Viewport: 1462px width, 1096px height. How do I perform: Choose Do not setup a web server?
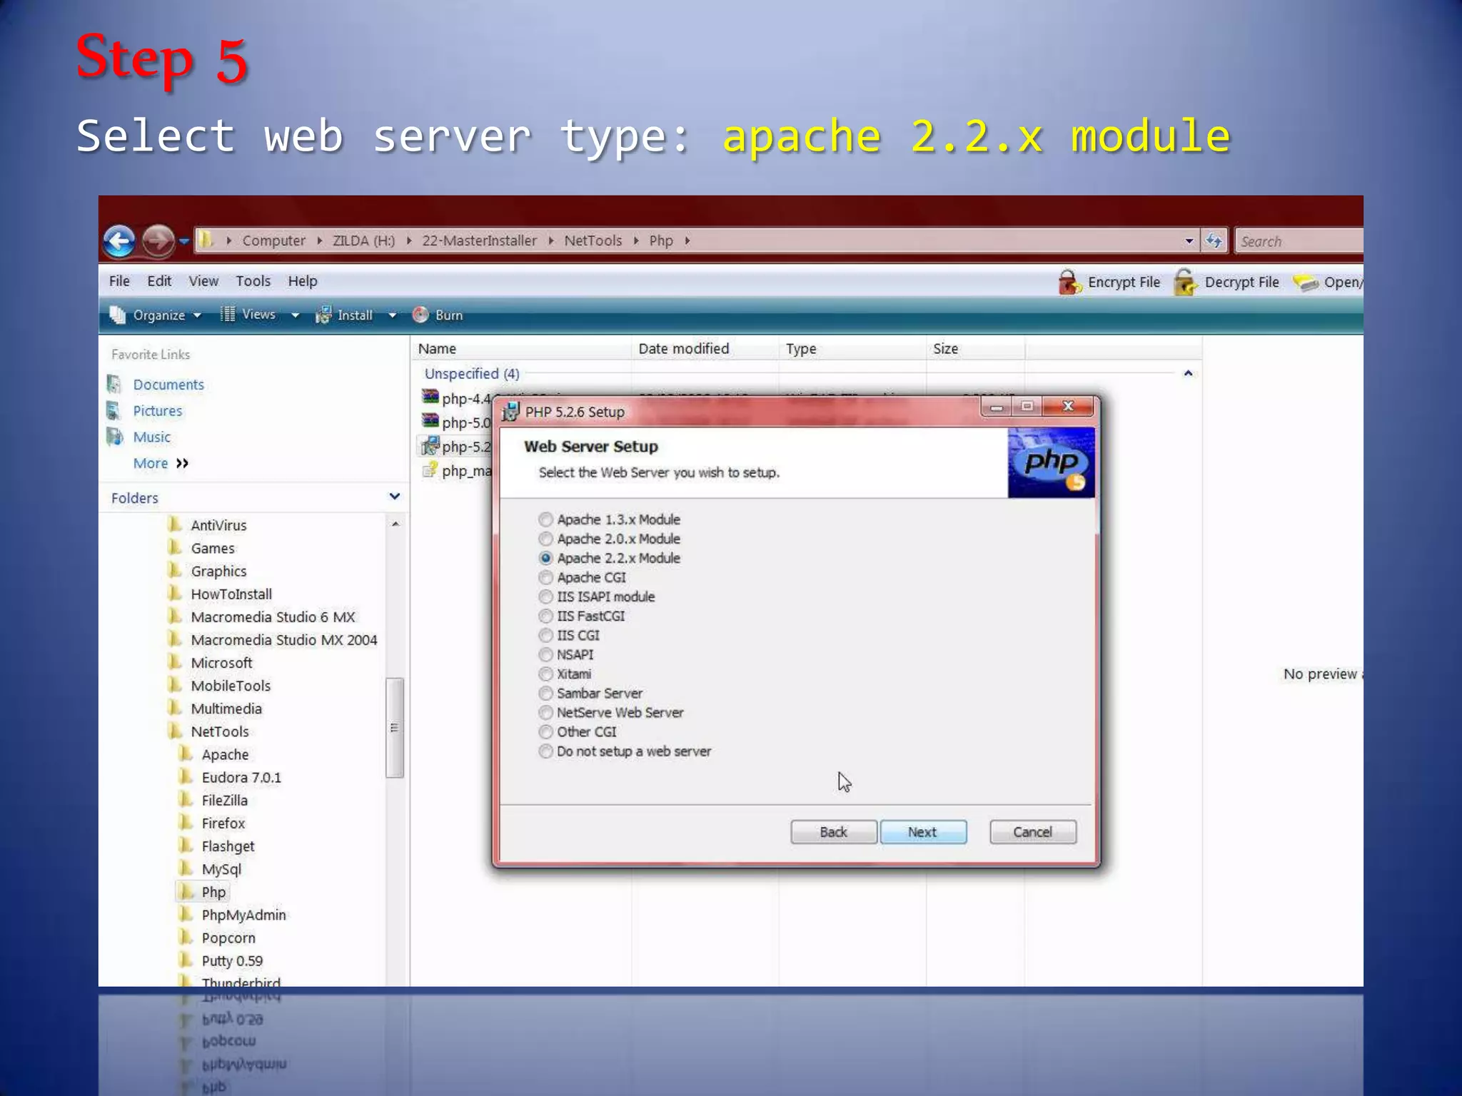coord(545,751)
